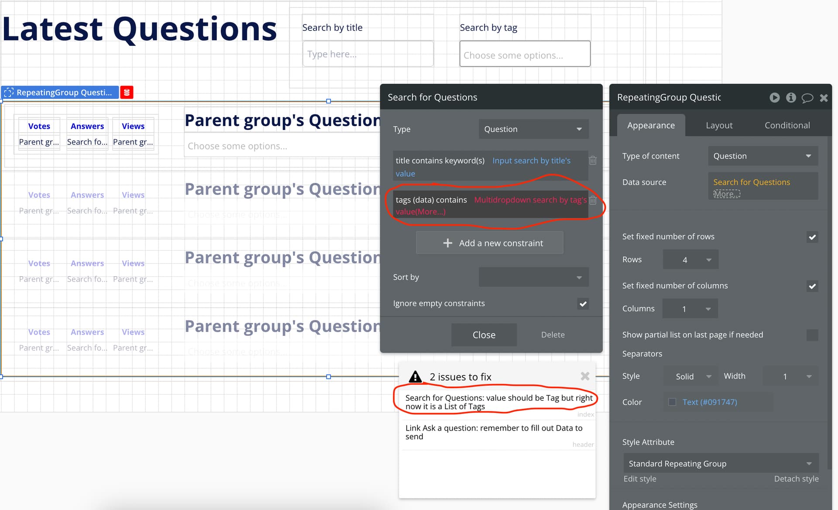Click the warning triangle issues icon
Screen dimensions: 838x510
(415, 377)
